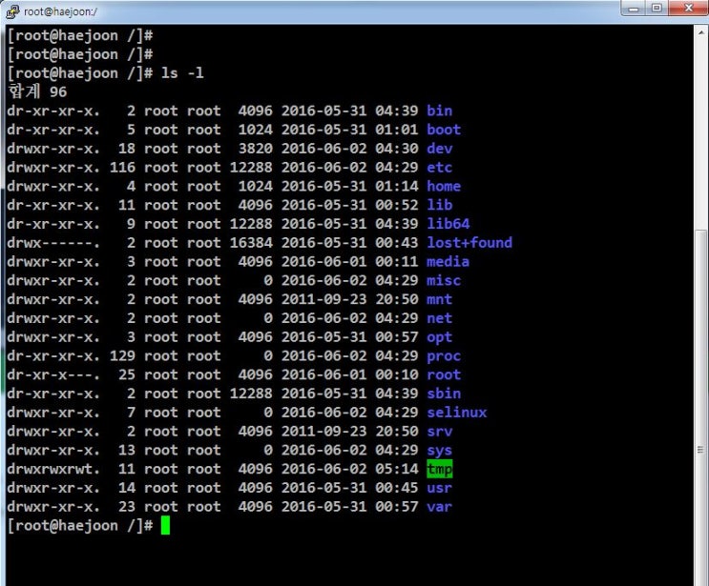Click the 'boot' directory name
This screenshot has height=586, width=709.
pyautogui.click(x=444, y=130)
